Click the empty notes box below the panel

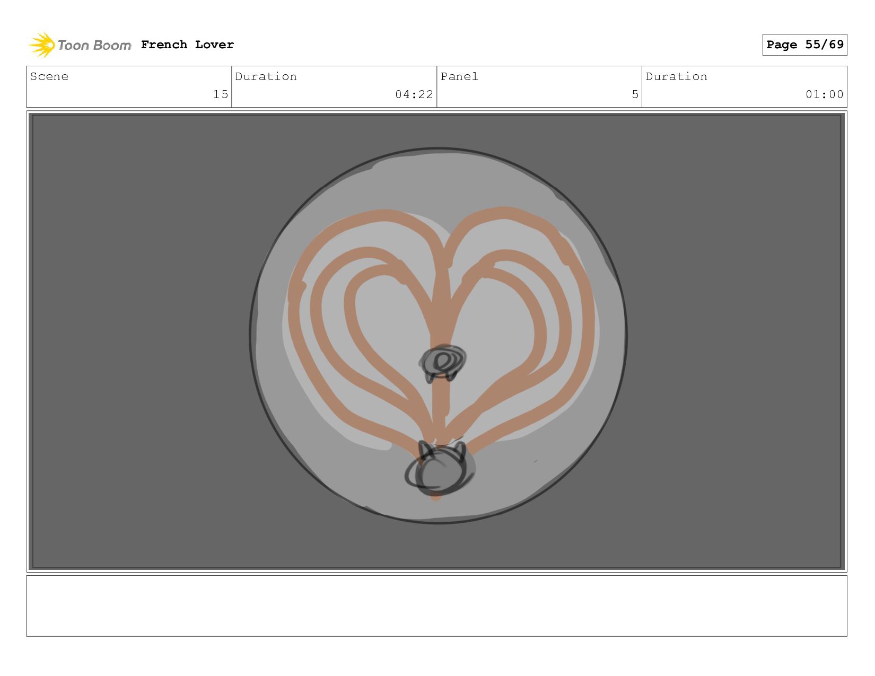tap(436, 606)
